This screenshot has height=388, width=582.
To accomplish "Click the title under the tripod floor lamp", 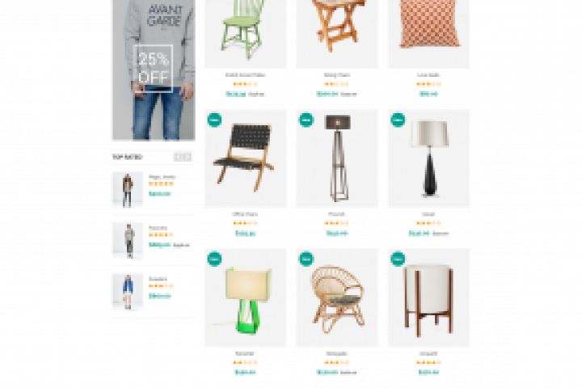I will (x=336, y=214).
